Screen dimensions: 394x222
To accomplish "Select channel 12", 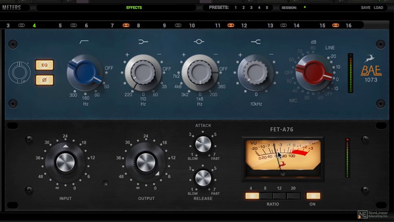I will [x=244, y=26].
